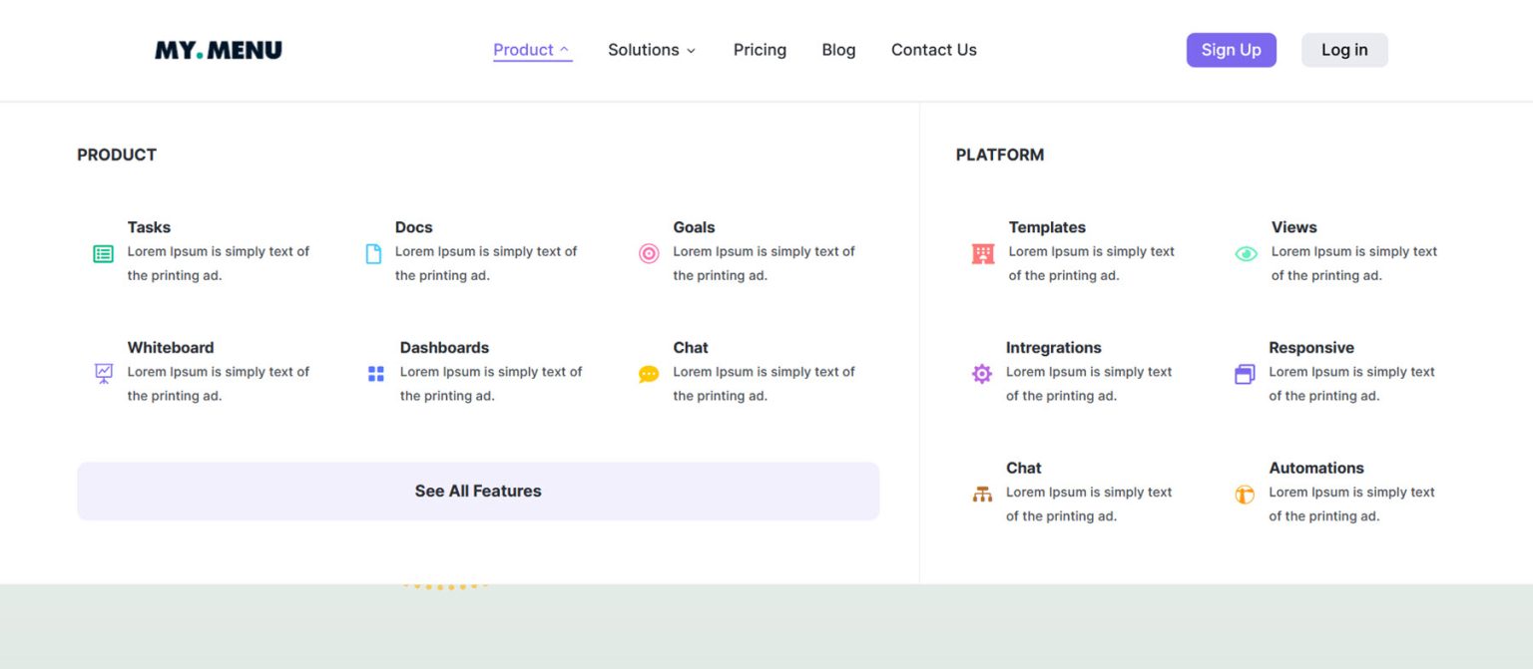Select the Dashboards grid icon
Viewport: 1533px width, 669px height.
click(x=375, y=373)
